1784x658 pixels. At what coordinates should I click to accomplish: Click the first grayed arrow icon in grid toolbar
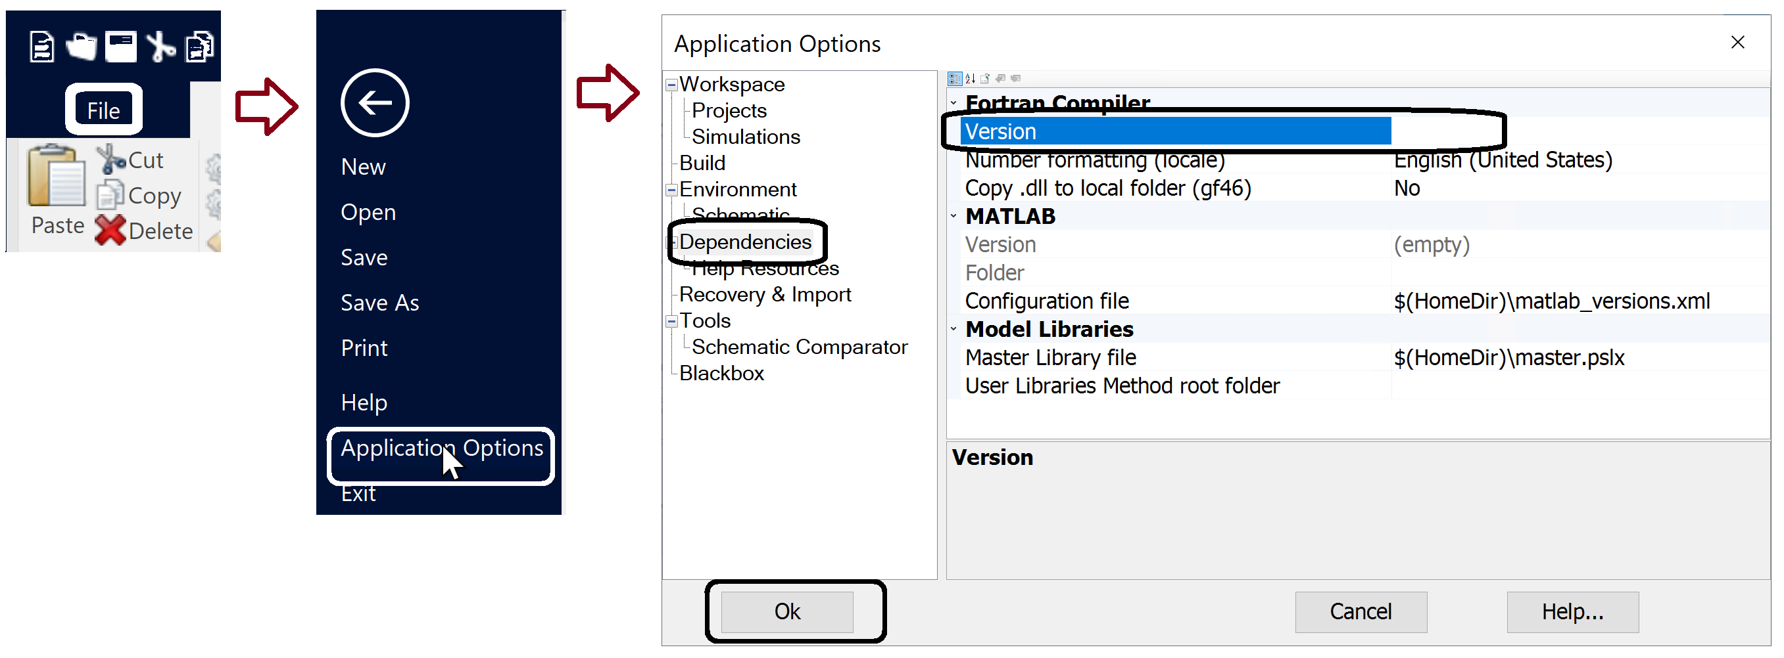[1000, 78]
